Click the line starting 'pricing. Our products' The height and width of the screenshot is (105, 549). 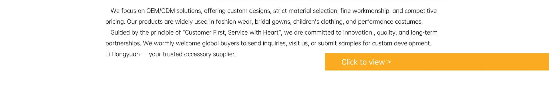point(264,22)
